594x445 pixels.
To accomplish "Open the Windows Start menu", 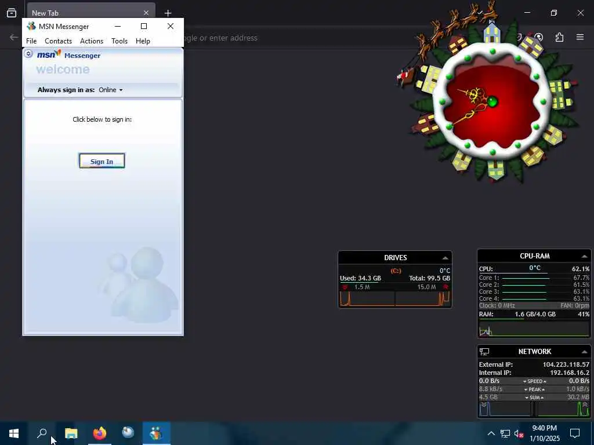I will 14,433.
